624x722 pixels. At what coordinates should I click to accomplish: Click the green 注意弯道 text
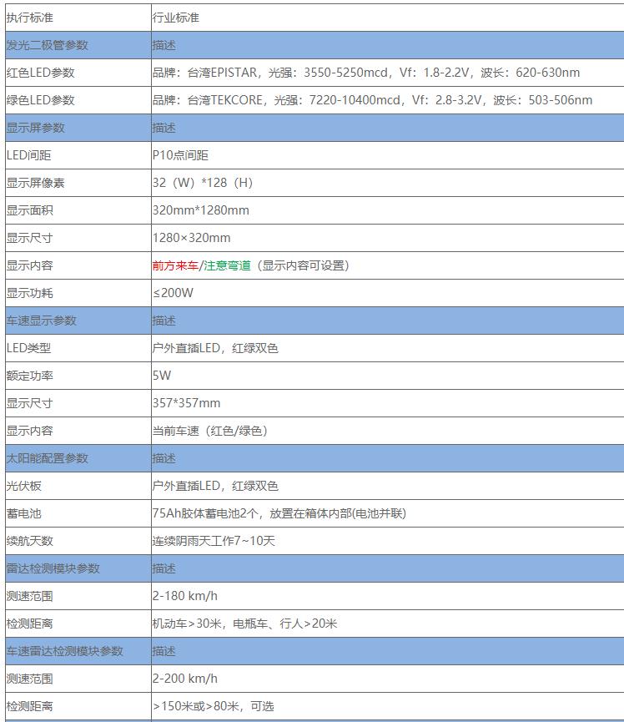tap(228, 265)
